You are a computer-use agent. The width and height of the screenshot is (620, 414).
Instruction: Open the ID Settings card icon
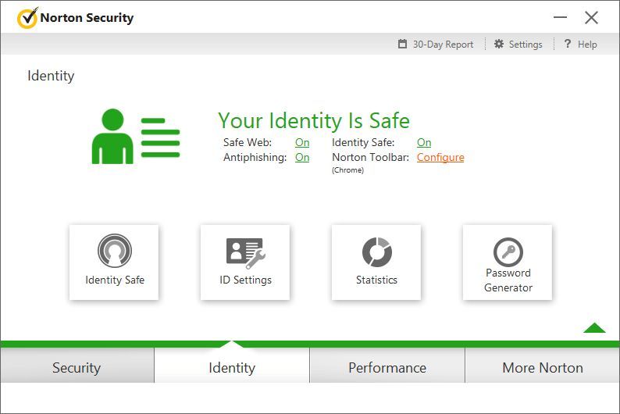pyautogui.click(x=245, y=252)
